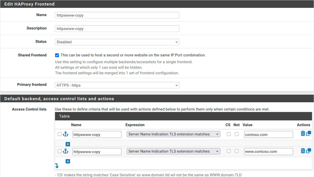The image size is (314, 177).
Task: Tick the row select checkbox for the contoso.com row
Action: pos(60,134)
